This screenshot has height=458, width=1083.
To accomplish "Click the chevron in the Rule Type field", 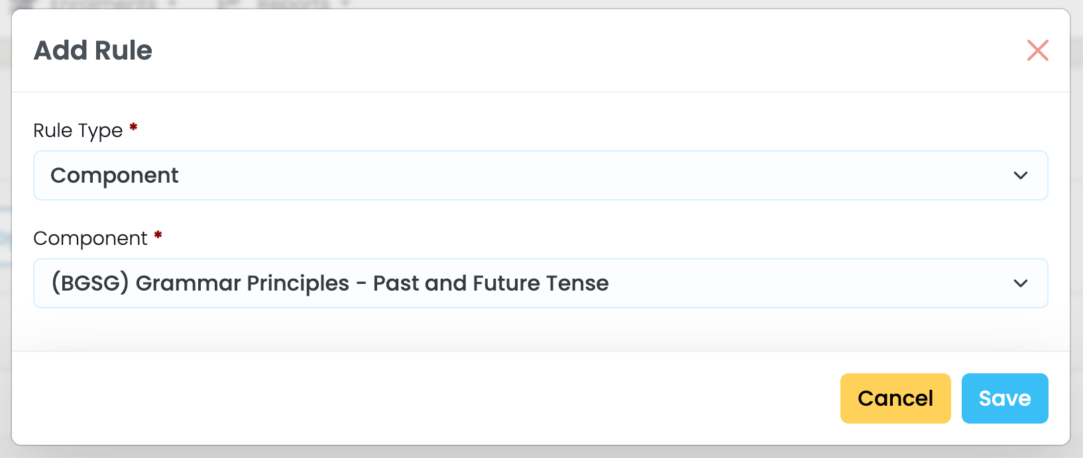I will tap(1020, 175).
